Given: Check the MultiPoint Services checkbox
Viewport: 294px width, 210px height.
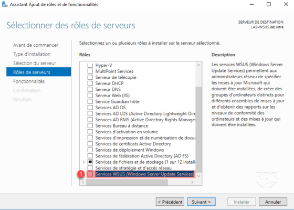Looking at the screenshot, I should pos(90,71).
